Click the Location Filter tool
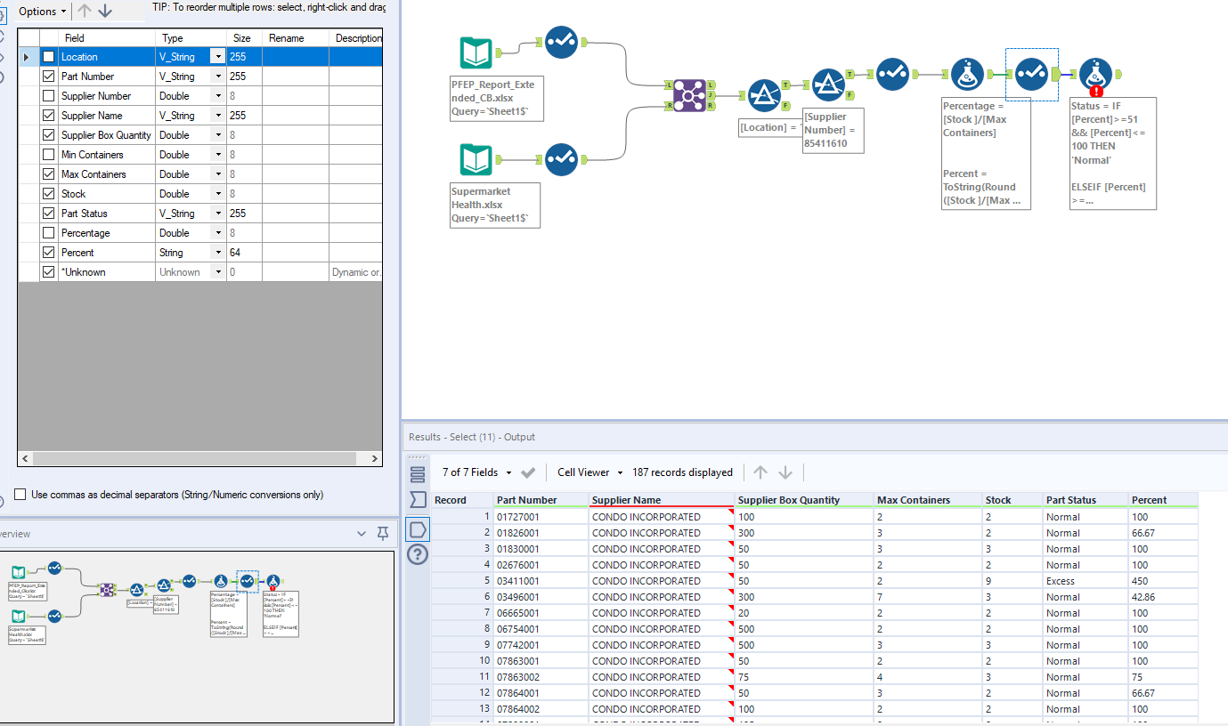This screenshot has height=726, width=1228. click(x=763, y=95)
